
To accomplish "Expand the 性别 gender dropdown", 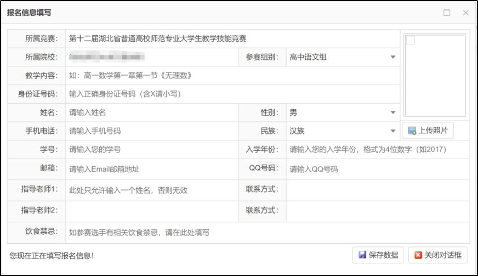I will 343,112.
